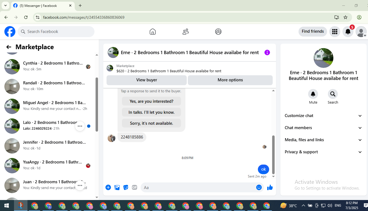Choose a sticker from the sticker icon
The height and width of the screenshot is (211, 368).
(126, 187)
